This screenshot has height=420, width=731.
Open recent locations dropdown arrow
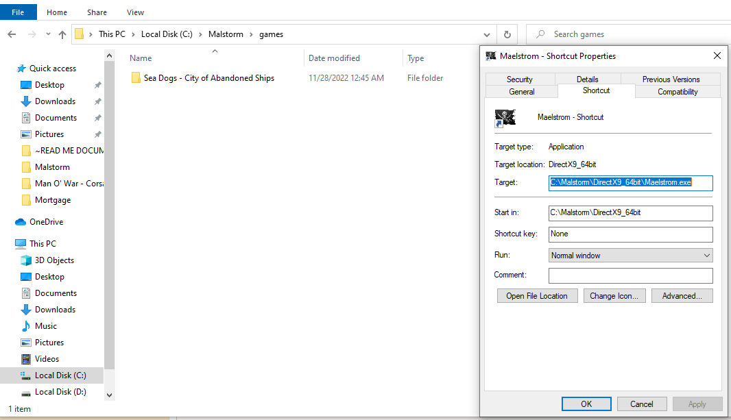[48, 34]
